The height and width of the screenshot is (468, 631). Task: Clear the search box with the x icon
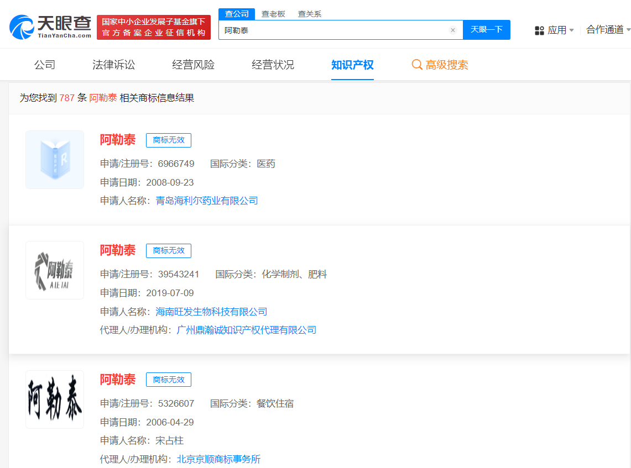tap(453, 30)
